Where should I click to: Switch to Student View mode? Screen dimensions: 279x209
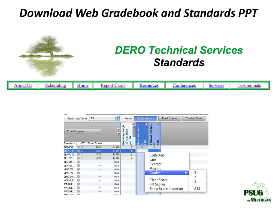(194, 118)
